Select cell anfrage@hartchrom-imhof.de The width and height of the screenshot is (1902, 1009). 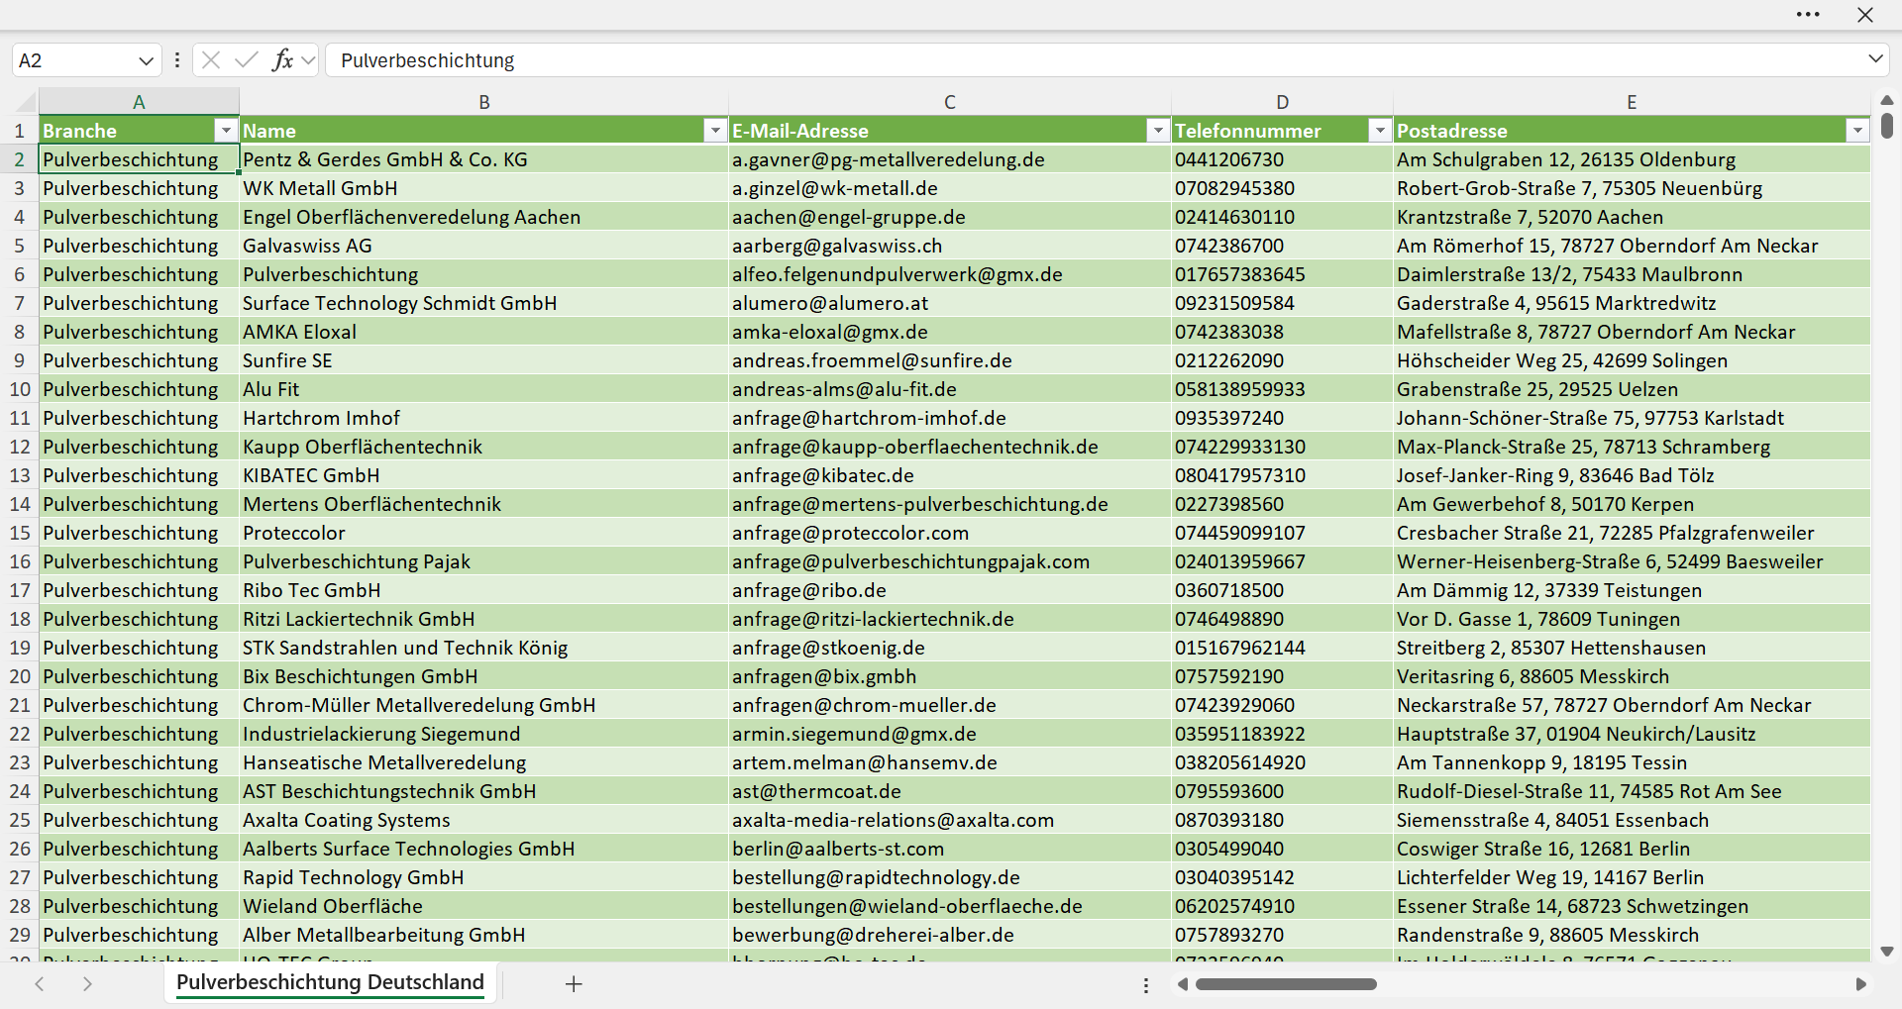click(949, 418)
